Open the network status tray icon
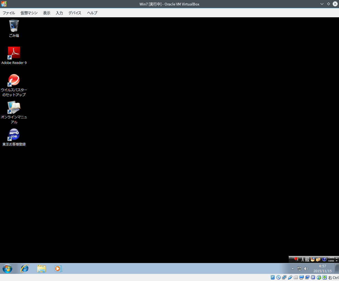Viewport: 339px width, 281px height. 299,269
